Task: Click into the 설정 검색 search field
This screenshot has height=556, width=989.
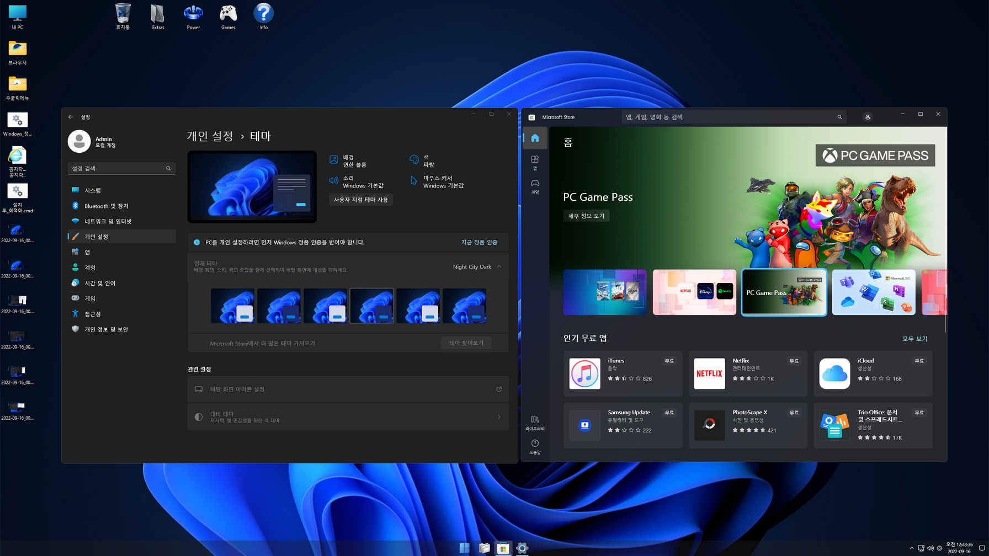Action: pos(121,168)
